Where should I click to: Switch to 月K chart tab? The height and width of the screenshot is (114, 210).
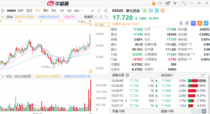pyautogui.click(x=54, y=11)
